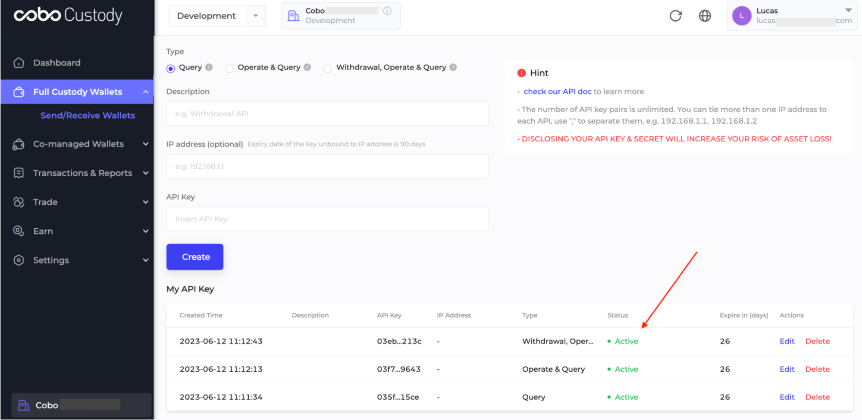The image size is (862, 420).
Task: Click the '03eb...213c' API key cell
Action: click(x=399, y=341)
